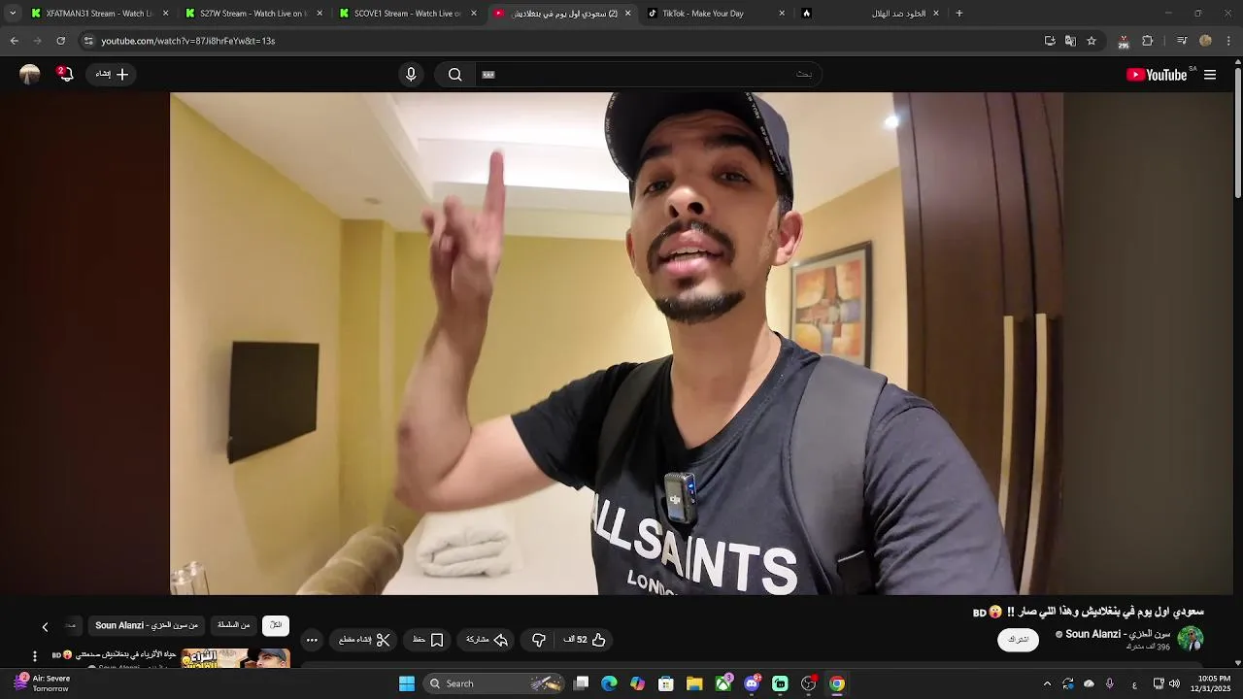Create a clip with the scissors button
This screenshot has width=1243, height=699.
click(364, 640)
